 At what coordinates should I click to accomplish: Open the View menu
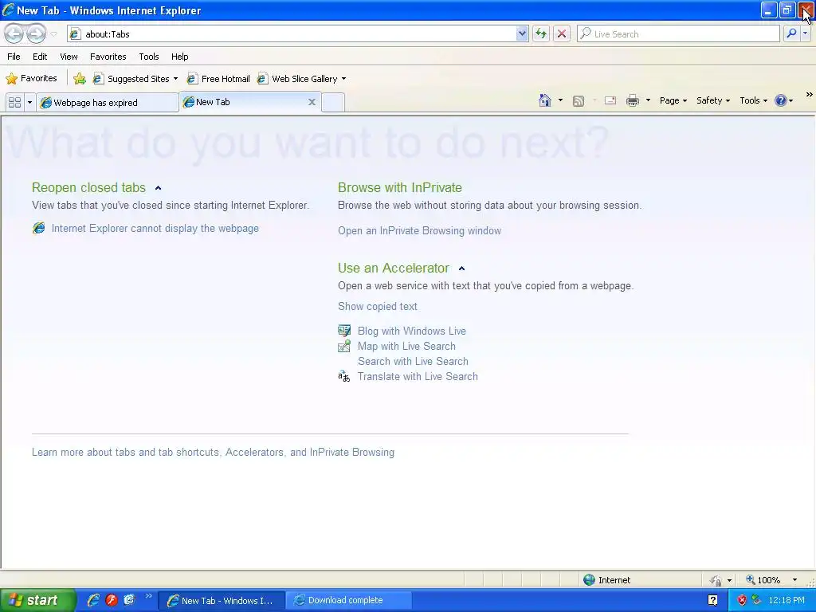coord(69,57)
